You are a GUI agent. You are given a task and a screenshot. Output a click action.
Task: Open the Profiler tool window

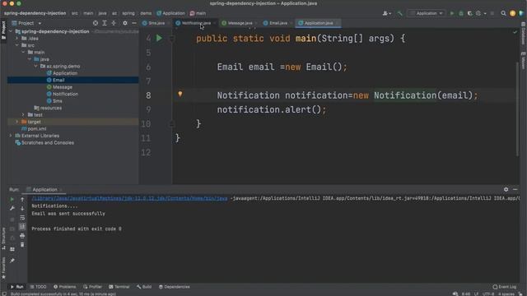pyautogui.click(x=92, y=287)
